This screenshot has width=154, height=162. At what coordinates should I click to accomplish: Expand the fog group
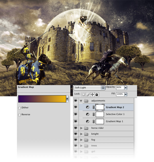click(81, 140)
